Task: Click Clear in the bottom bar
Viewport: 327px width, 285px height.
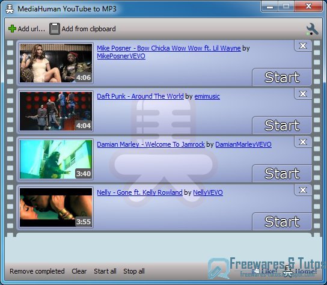Action: tap(79, 271)
